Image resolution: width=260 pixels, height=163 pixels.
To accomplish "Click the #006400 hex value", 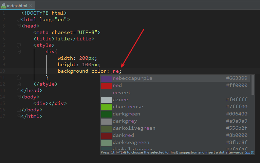I will pos(237,114).
